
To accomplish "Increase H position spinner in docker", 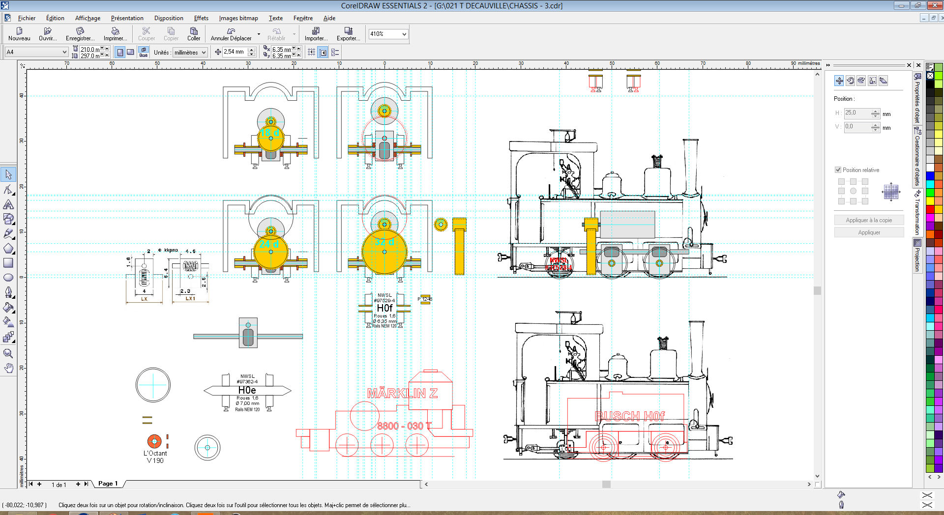I will [875, 111].
